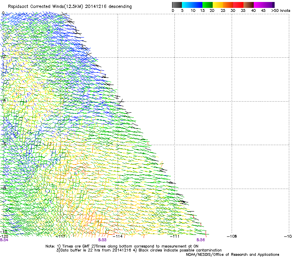The width and height of the screenshot is (292, 257).
Task: Click the '-2' latitude axis label
Action: [x=3, y=57]
